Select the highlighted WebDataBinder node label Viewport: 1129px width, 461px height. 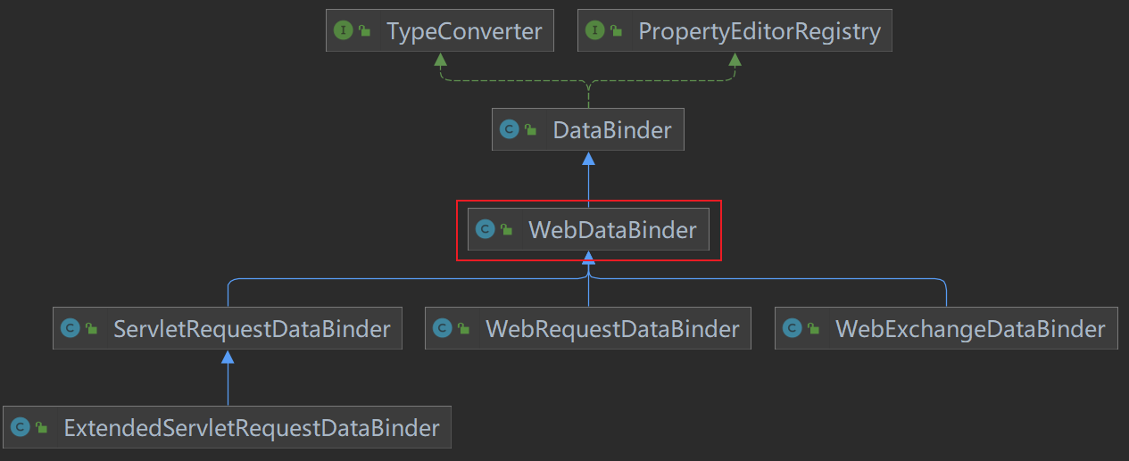coord(611,230)
